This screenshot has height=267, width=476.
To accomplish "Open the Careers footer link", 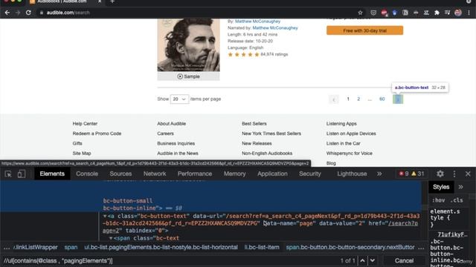I will coord(165,133).
